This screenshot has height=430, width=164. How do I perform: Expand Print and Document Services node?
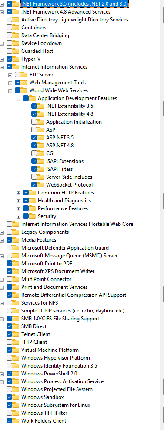pyautogui.click(x=2, y=288)
